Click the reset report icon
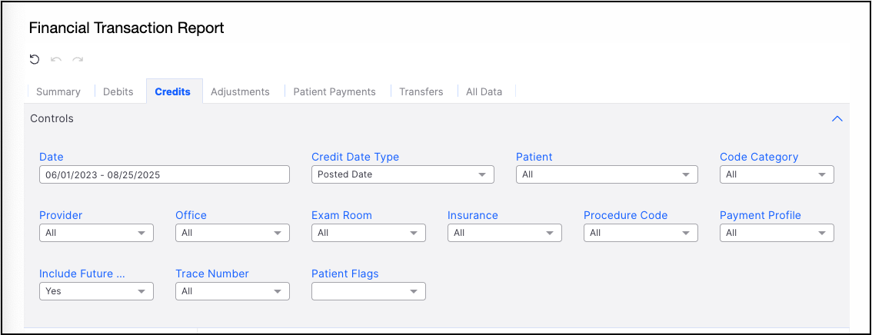The height and width of the screenshot is (335, 872). 35,59
